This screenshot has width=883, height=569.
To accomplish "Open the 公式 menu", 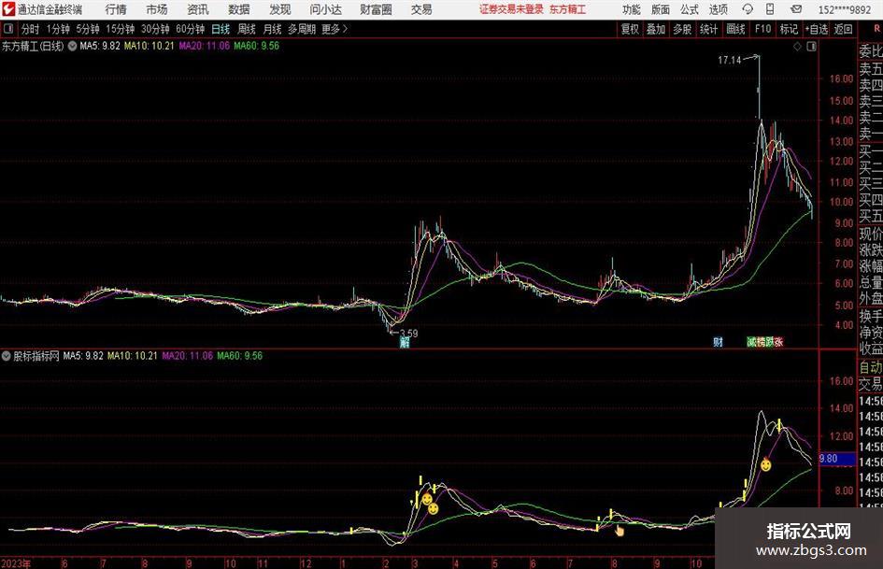I will pos(690,9).
